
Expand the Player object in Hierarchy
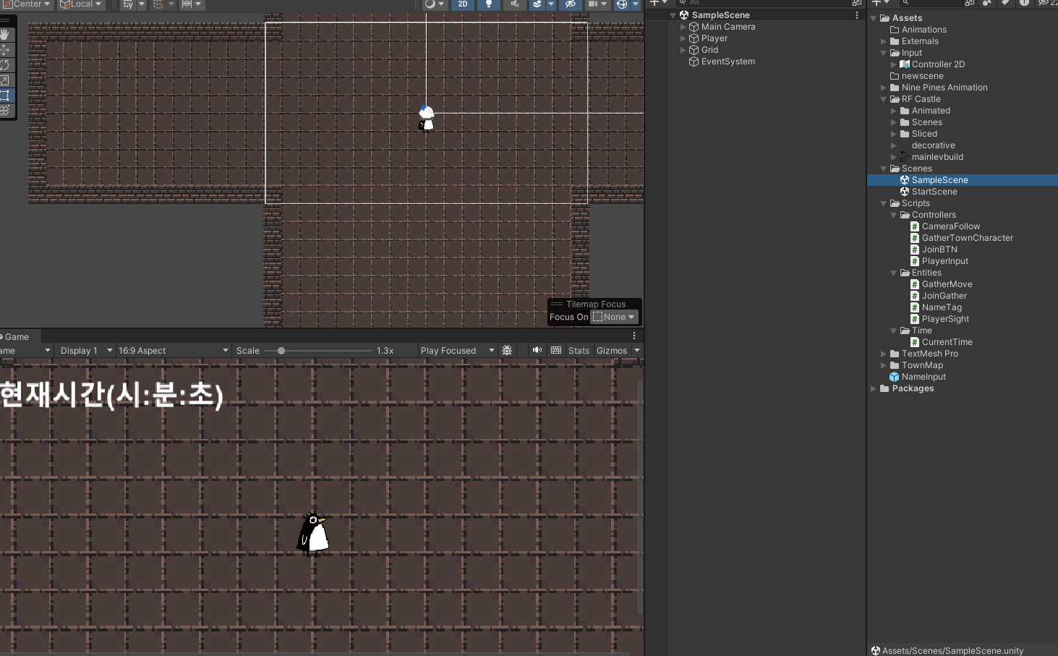pyautogui.click(x=683, y=38)
